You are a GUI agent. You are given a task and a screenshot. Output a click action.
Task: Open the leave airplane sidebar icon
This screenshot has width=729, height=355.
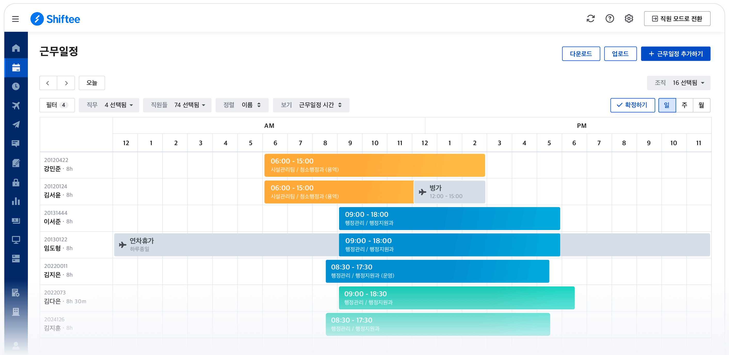pos(16,105)
